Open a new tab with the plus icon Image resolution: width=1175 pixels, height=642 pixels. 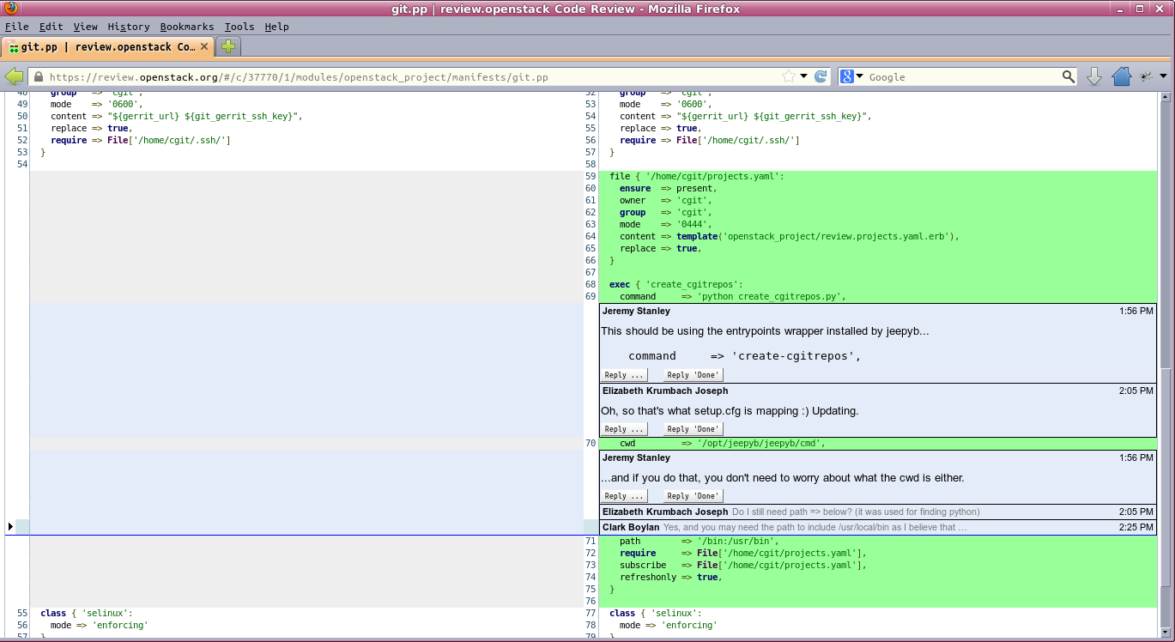click(x=228, y=46)
